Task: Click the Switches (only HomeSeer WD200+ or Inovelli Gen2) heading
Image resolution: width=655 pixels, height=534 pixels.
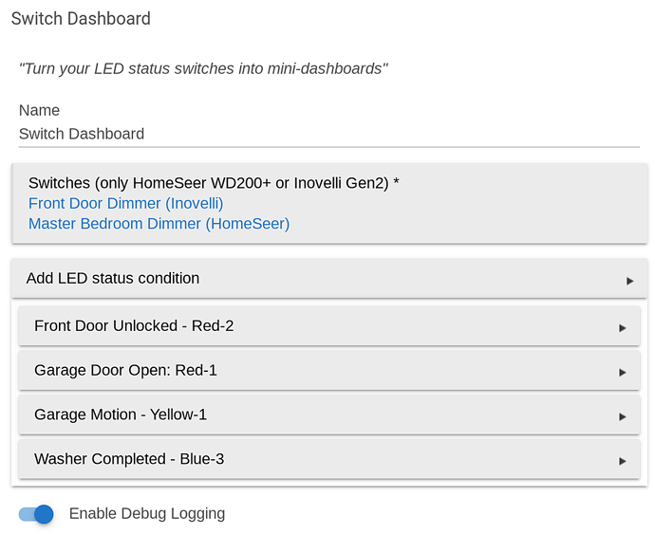Action: click(x=214, y=183)
